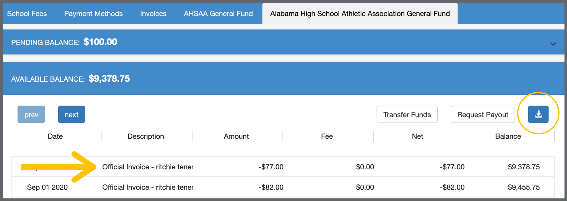Click the Description column header

pos(146,136)
